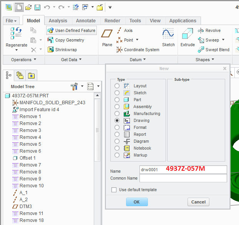This screenshot has height=225, width=239.
Task: Open the Model Tree settings hammer icon
Action: pos(74,86)
